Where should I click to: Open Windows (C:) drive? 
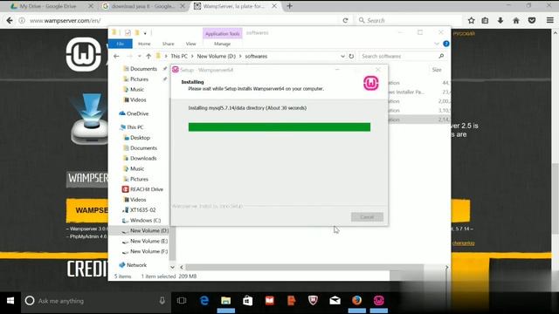(145, 221)
